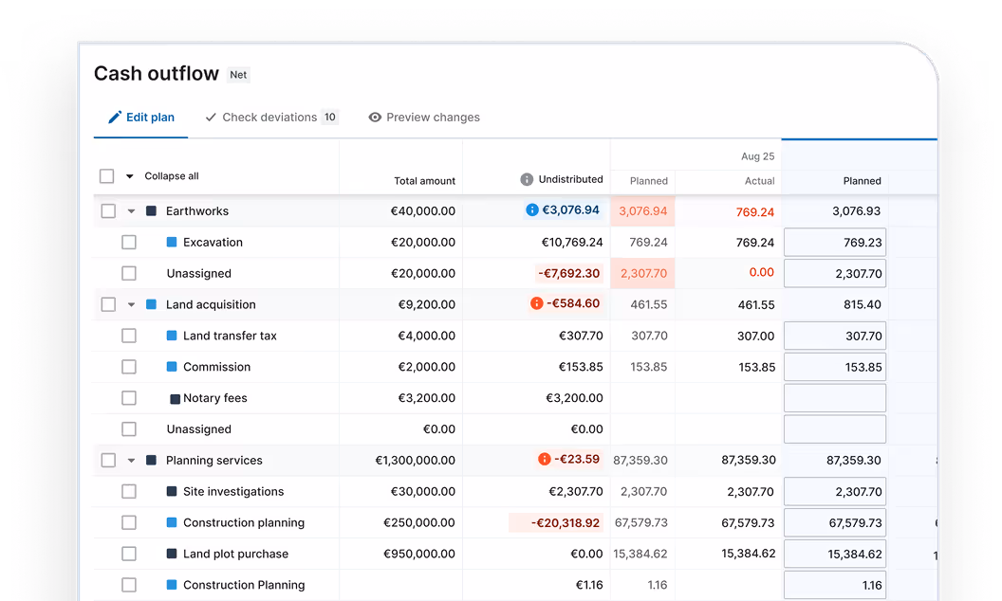Click the Collapse all arrow

point(130,176)
